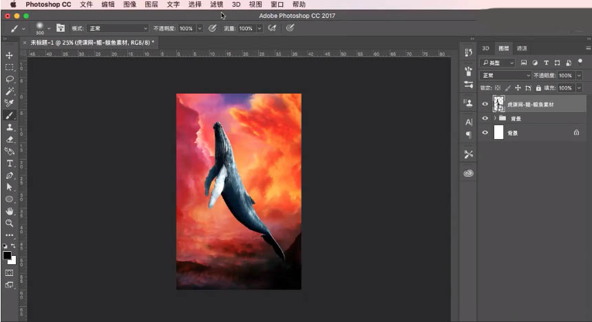This screenshot has width=592, height=322.
Task: Select the Paint Bucket tool
Action: click(x=10, y=151)
